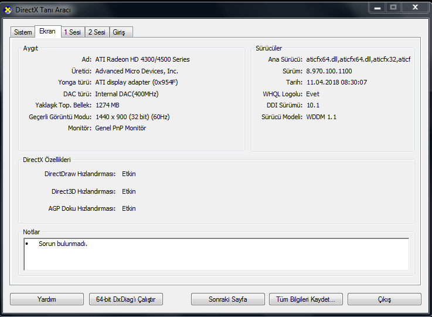Click memory value '1274 MB'
Image resolution: width=432 pixels, height=317 pixels.
pyautogui.click(x=107, y=106)
